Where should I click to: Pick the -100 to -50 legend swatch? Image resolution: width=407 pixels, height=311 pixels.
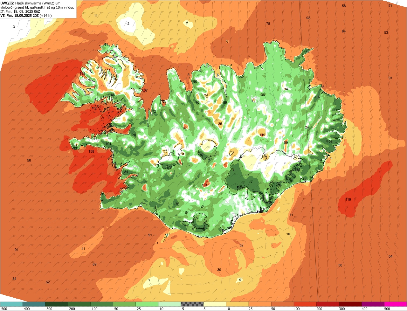[102, 304]
